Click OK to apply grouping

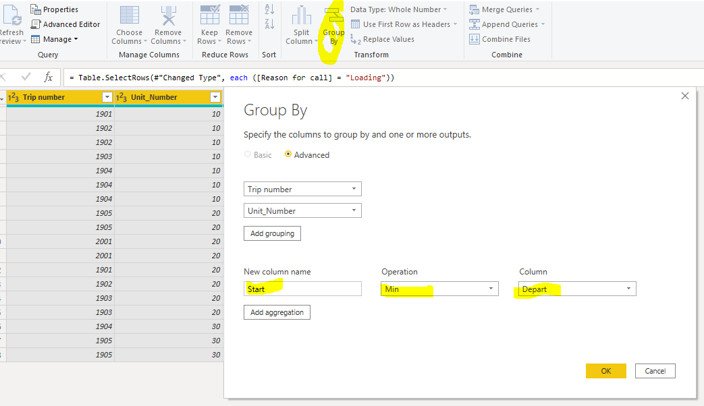point(605,371)
